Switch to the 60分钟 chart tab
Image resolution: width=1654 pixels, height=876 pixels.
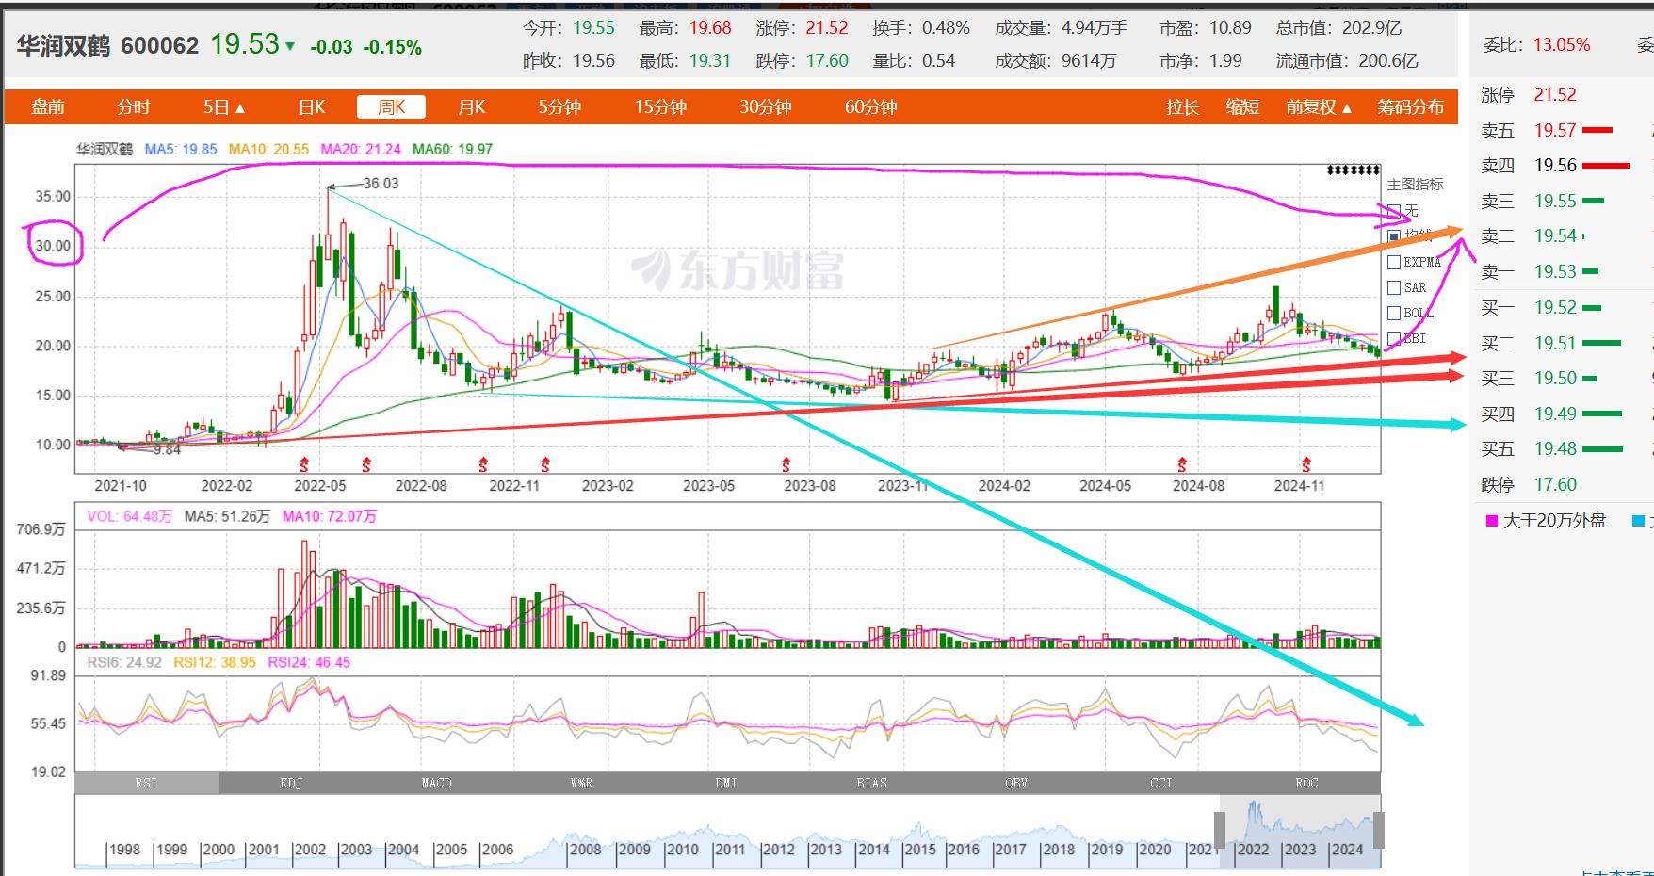click(870, 107)
